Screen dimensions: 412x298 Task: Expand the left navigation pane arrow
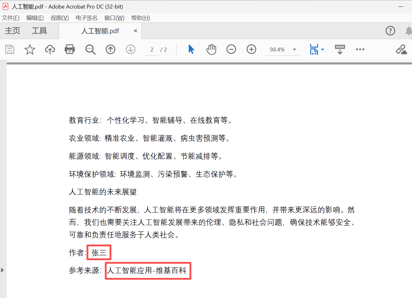pos(3,270)
